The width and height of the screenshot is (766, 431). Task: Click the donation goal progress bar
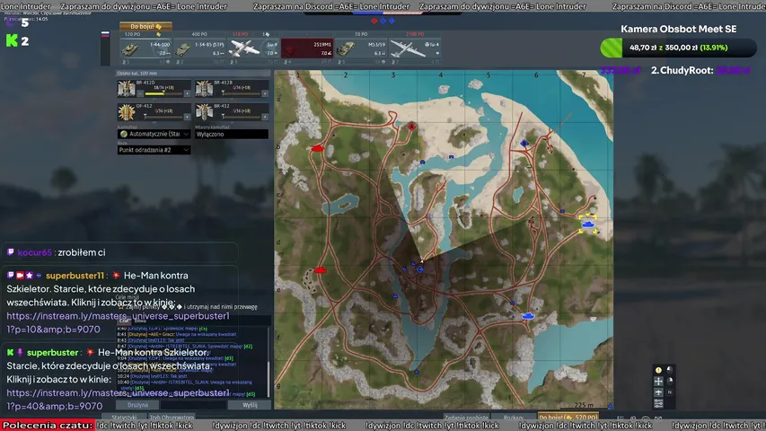point(678,48)
